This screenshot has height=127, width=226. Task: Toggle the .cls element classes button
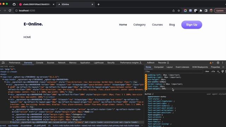pos(213,71)
